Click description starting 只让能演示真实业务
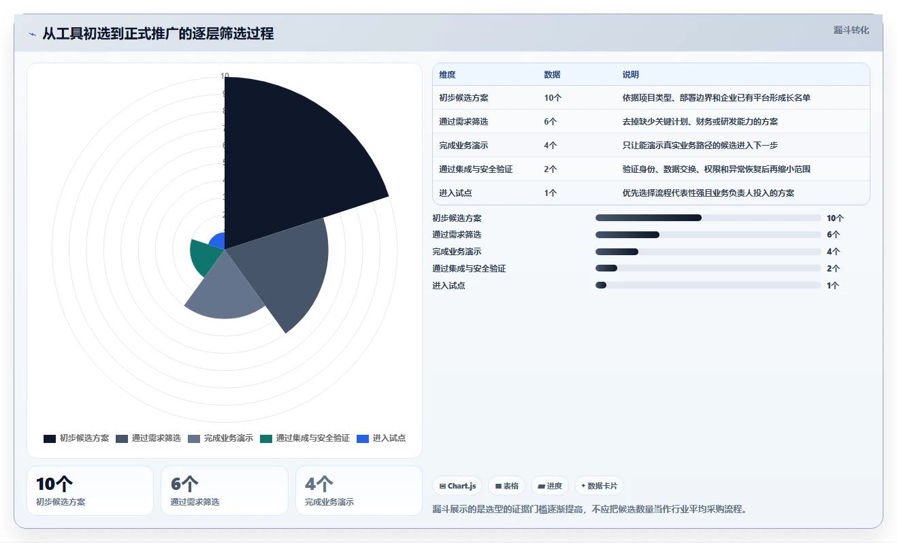 pyautogui.click(x=700, y=146)
